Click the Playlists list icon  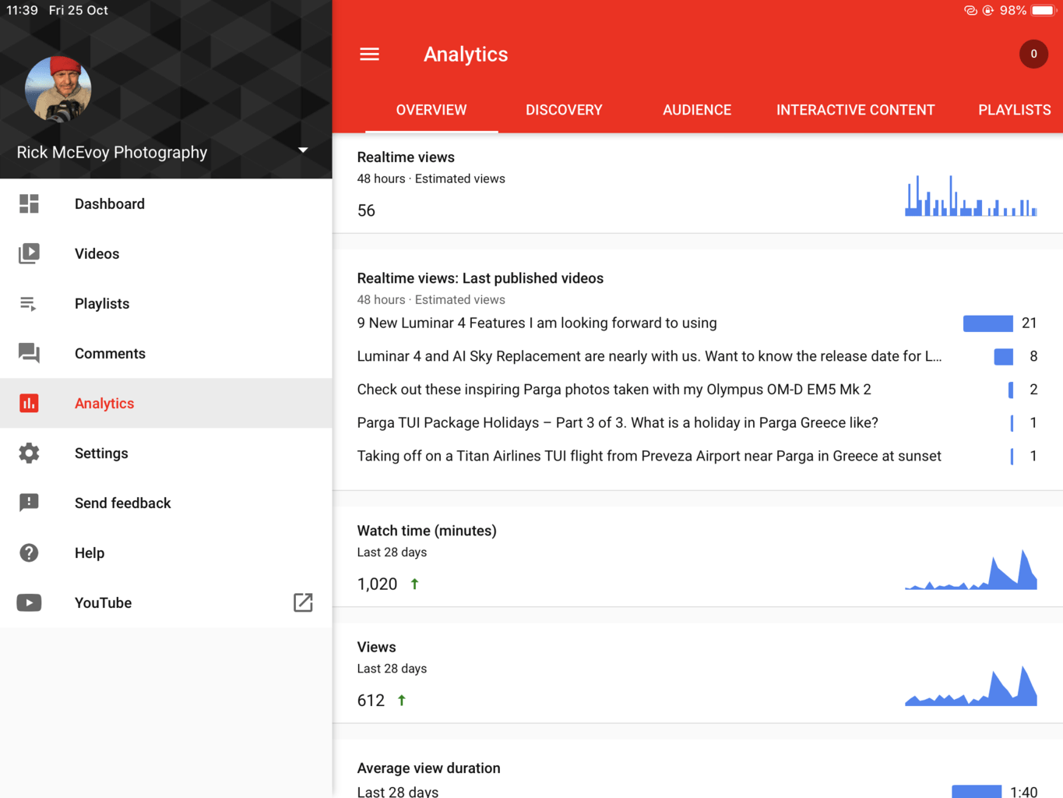pos(28,304)
